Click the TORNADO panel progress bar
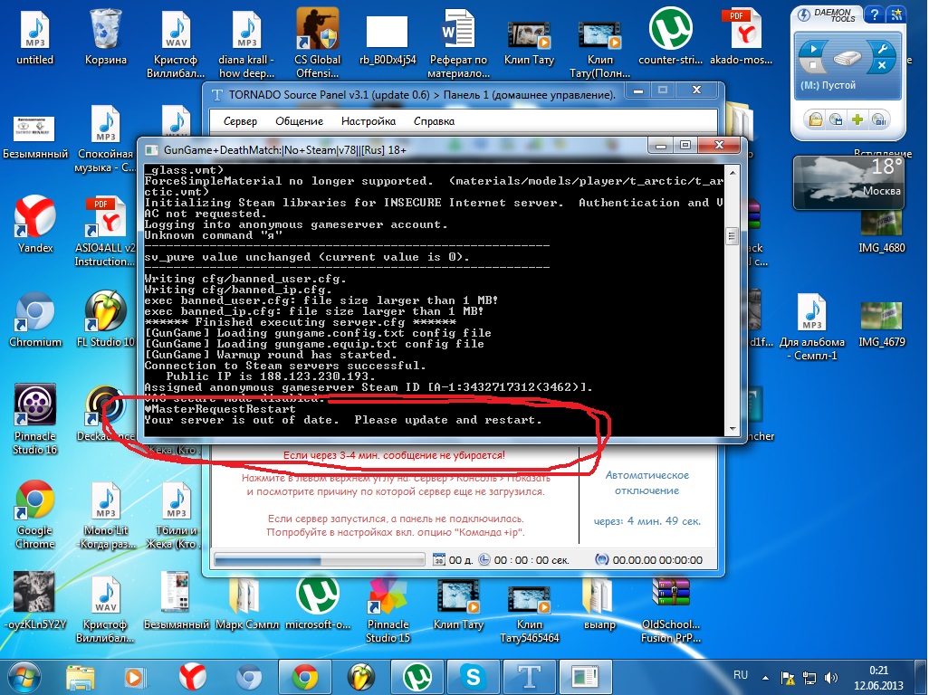This screenshot has width=929, height=695. pos(320,559)
